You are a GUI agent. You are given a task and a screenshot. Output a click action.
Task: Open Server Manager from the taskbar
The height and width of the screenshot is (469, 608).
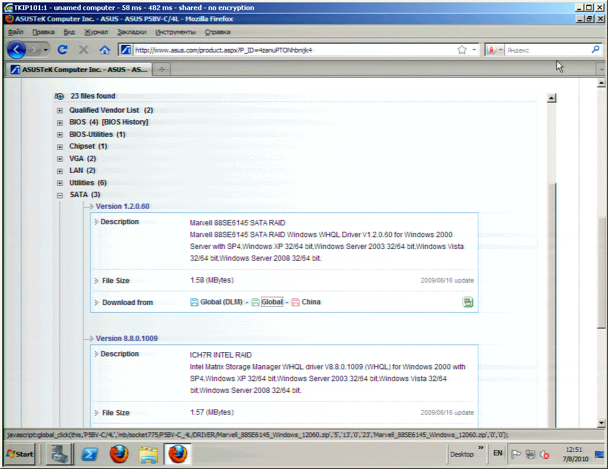60,454
